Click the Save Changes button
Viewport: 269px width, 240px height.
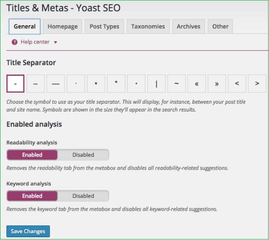click(28, 231)
